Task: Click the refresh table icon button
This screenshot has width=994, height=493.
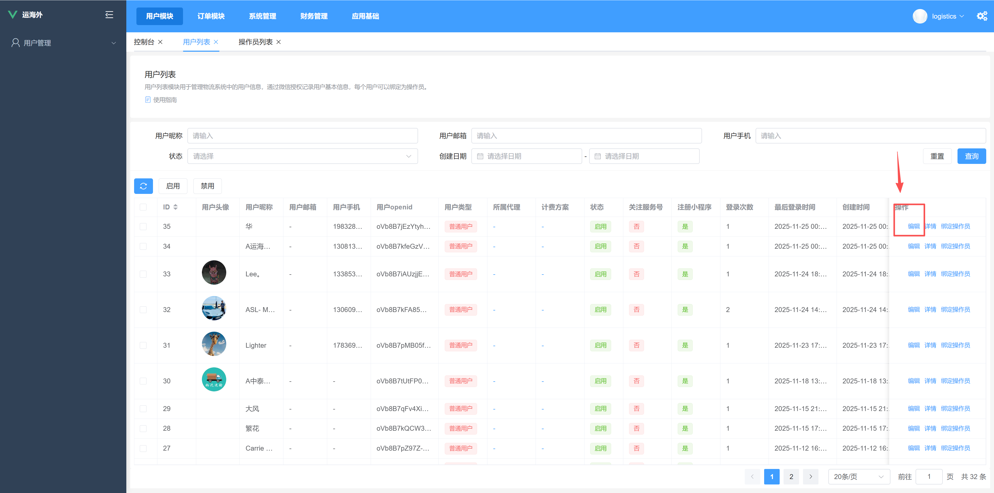Action: click(x=143, y=186)
